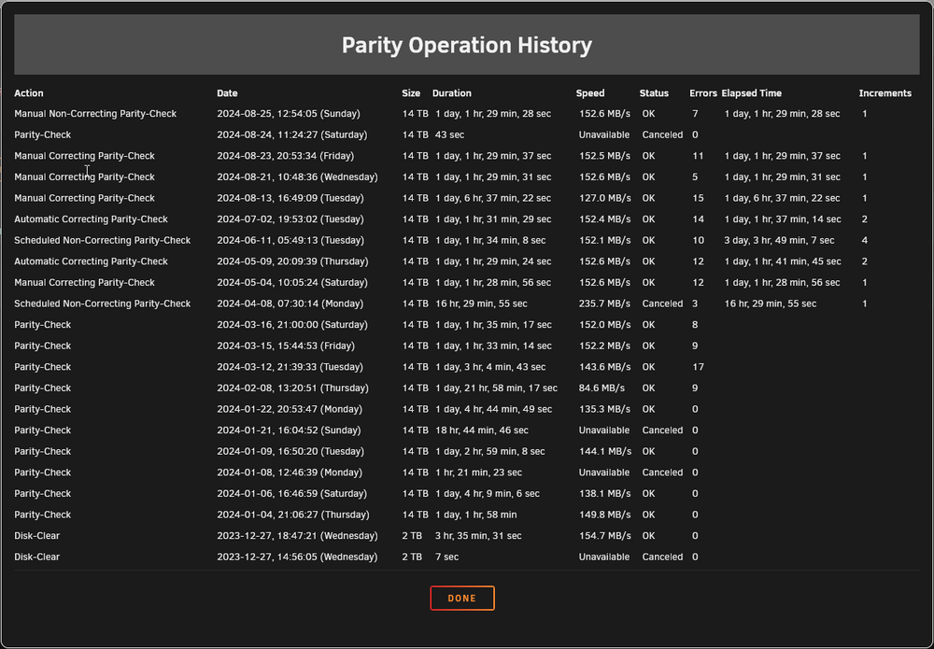Click duration 3 hr, 35 min, 31 sec
The image size is (934, 649).
tap(478, 536)
